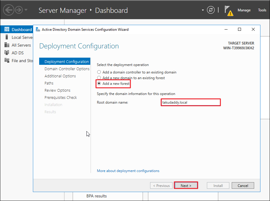The width and height of the screenshot is (270, 201).
Task: Click the File and Storage icon in sidebar
Action: coord(7,60)
